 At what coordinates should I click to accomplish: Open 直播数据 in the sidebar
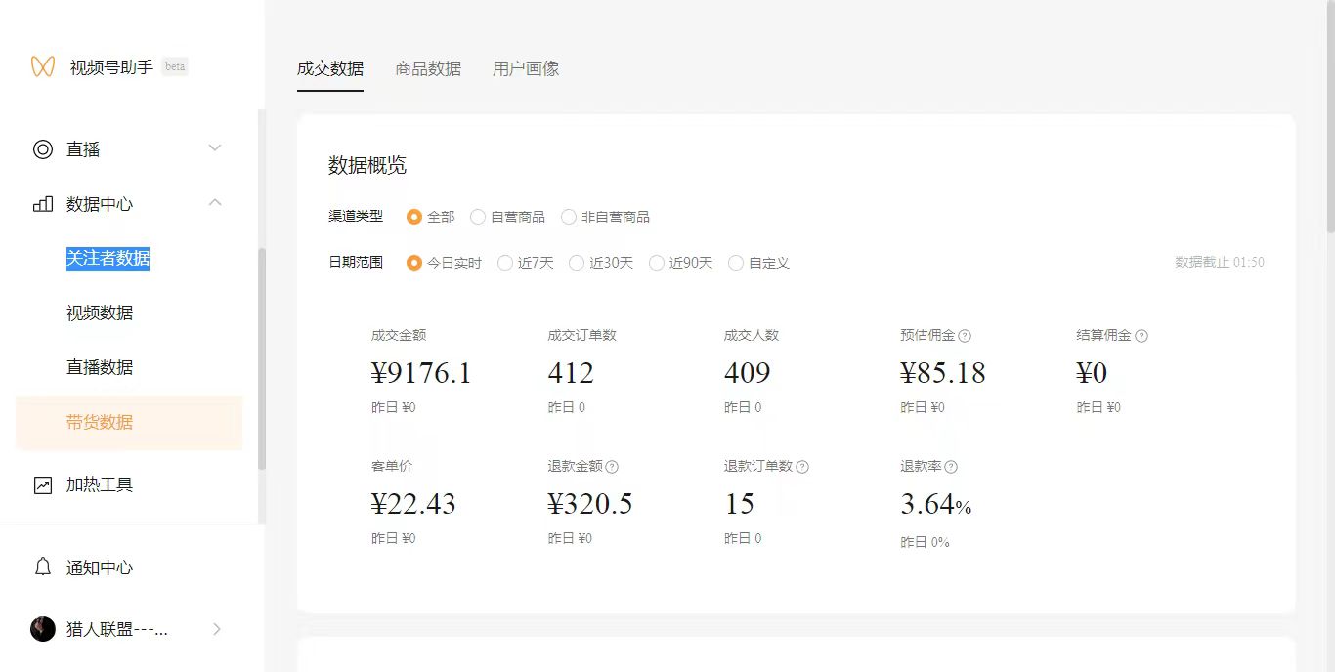[100, 368]
